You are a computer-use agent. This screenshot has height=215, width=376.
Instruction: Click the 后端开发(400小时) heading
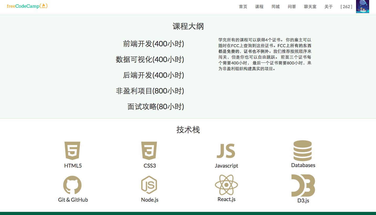click(x=153, y=75)
